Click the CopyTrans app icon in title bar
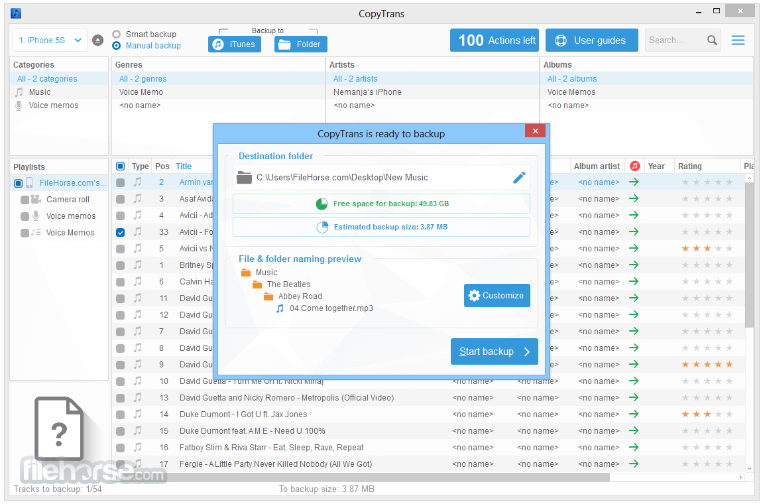Image resolution: width=763 pixels, height=504 pixels. [x=16, y=13]
